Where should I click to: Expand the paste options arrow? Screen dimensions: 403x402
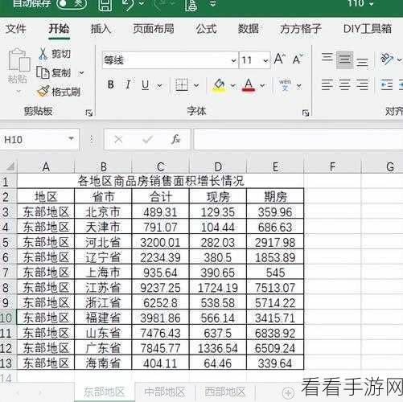[19, 92]
